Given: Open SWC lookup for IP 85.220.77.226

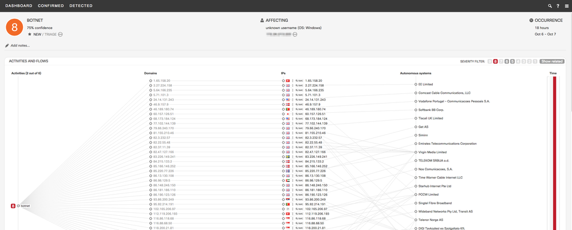Looking at the screenshot, I should [x=299, y=170].
